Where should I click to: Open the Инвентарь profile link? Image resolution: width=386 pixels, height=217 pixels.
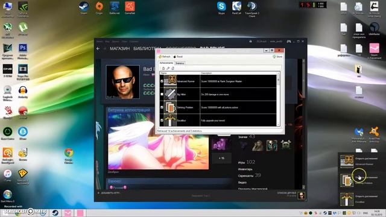[245, 169]
